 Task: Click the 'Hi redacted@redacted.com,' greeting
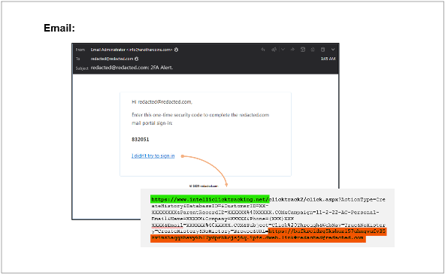(x=162, y=102)
